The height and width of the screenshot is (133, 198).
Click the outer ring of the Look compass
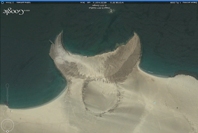pyautogui.click(x=7, y=125)
